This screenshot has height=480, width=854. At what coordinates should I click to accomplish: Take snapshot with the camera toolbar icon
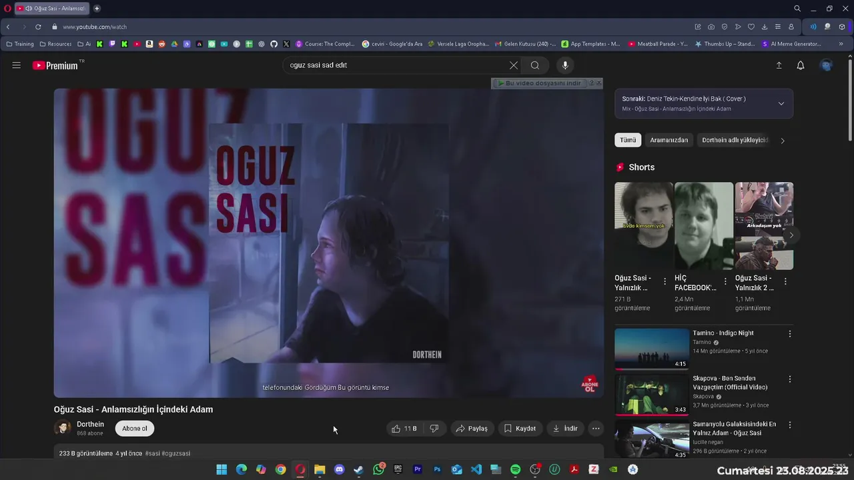[711, 27]
